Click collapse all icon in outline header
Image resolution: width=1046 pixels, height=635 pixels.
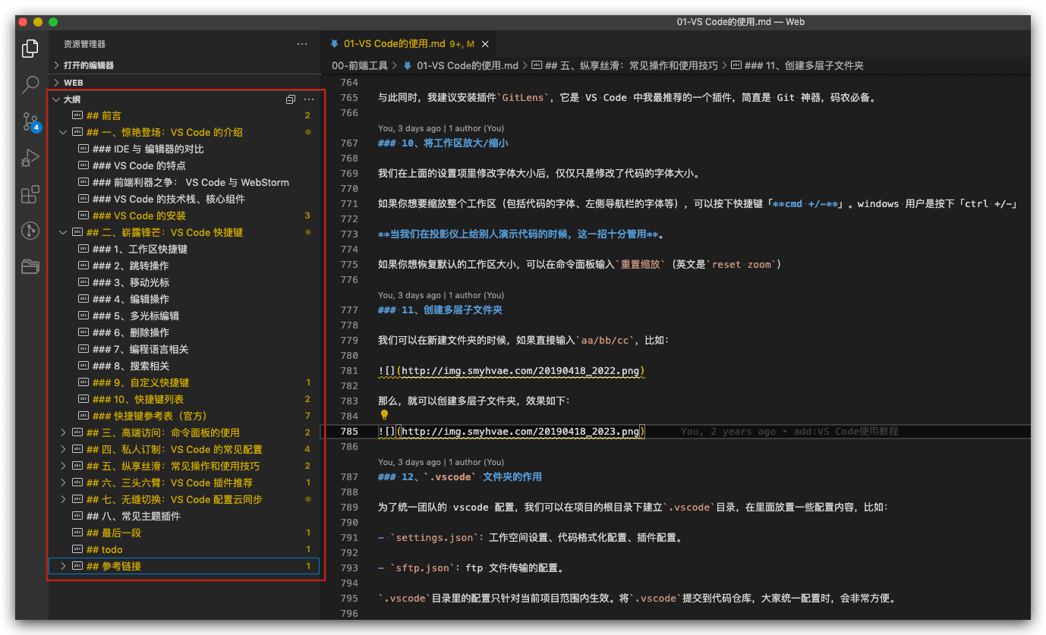290,99
